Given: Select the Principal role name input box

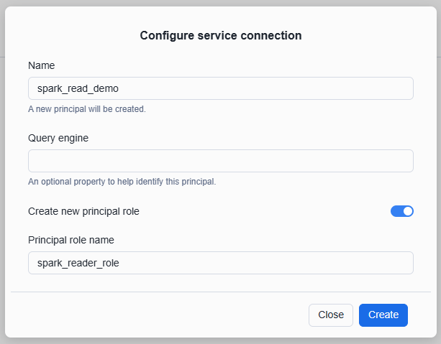Looking at the screenshot, I should 220,263.
